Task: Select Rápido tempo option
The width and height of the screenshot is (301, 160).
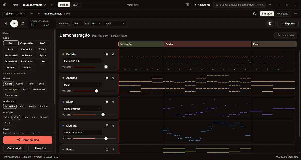Action: click(44, 106)
